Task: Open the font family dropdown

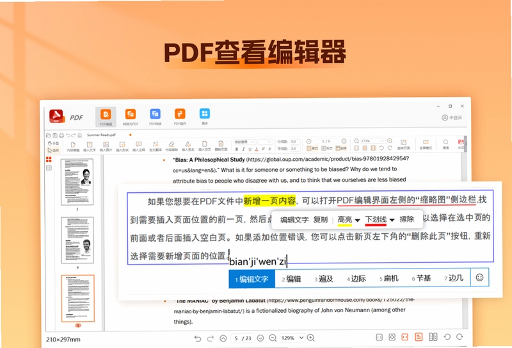Action: pyautogui.click(x=244, y=142)
